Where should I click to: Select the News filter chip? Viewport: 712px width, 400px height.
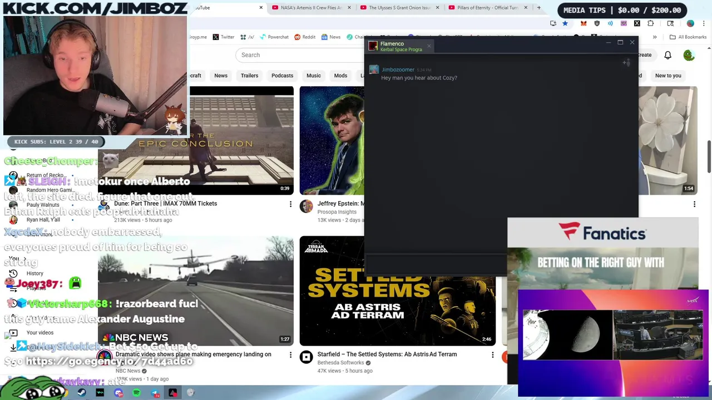(x=221, y=76)
